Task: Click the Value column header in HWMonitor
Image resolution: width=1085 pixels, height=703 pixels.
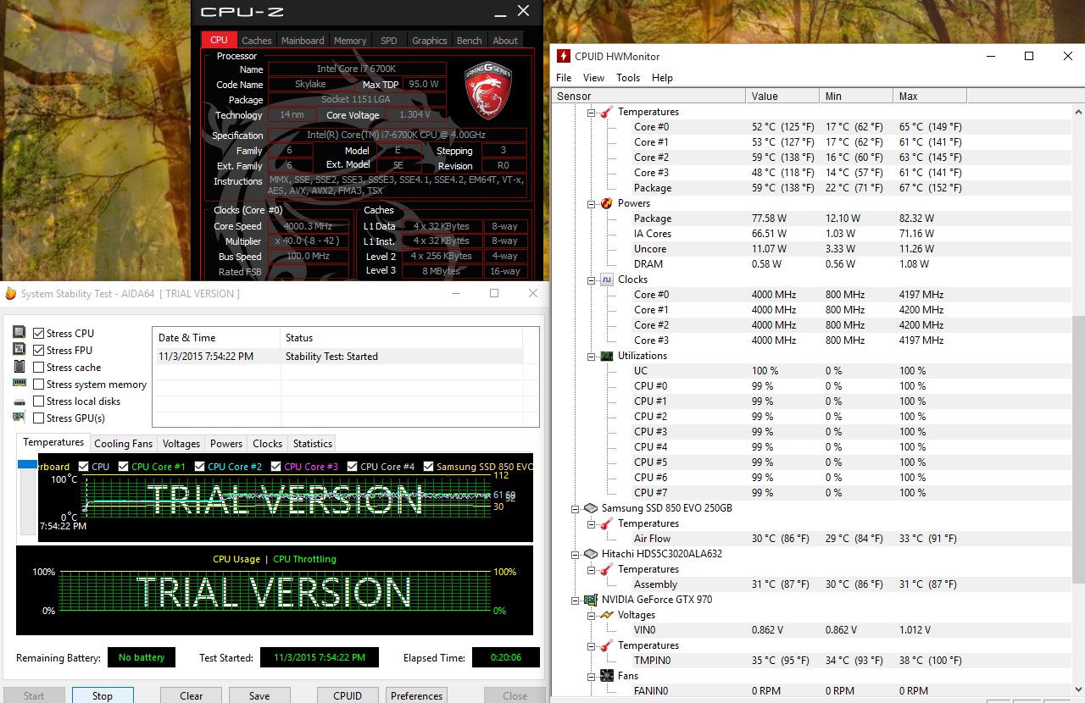Action: (x=782, y=97)
